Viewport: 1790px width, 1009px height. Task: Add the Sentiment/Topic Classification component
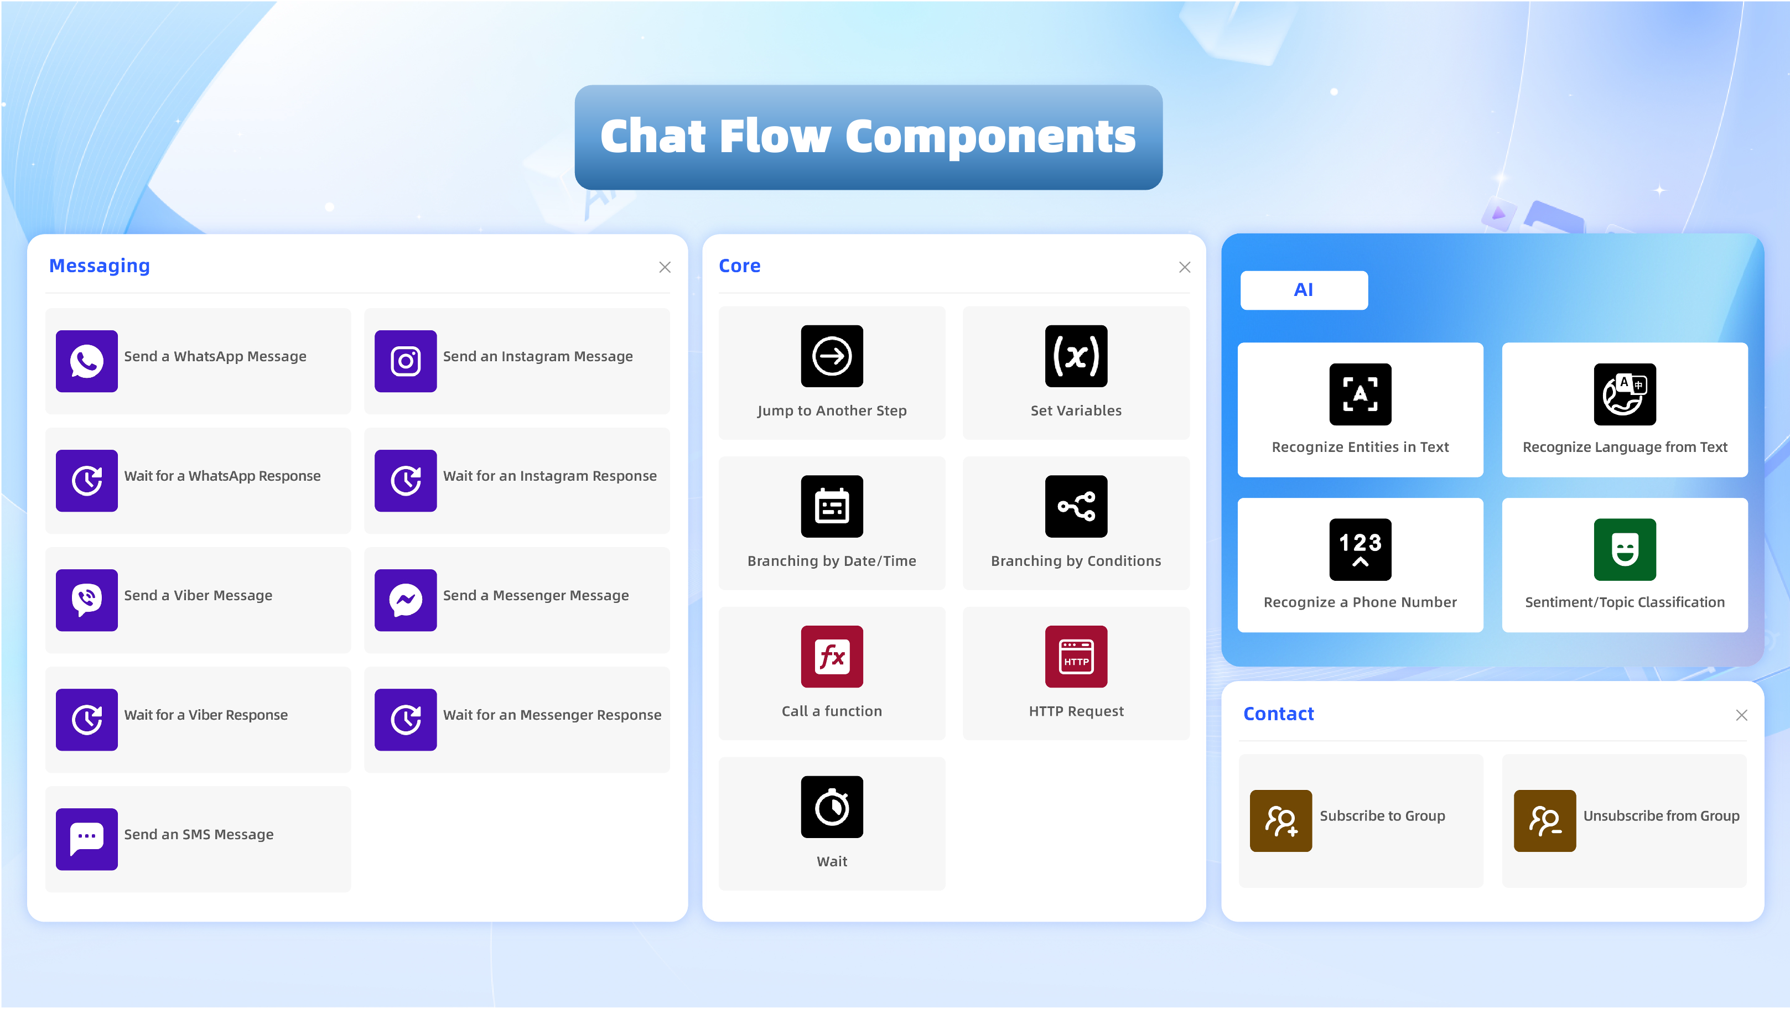click(x=1625, y=565)
